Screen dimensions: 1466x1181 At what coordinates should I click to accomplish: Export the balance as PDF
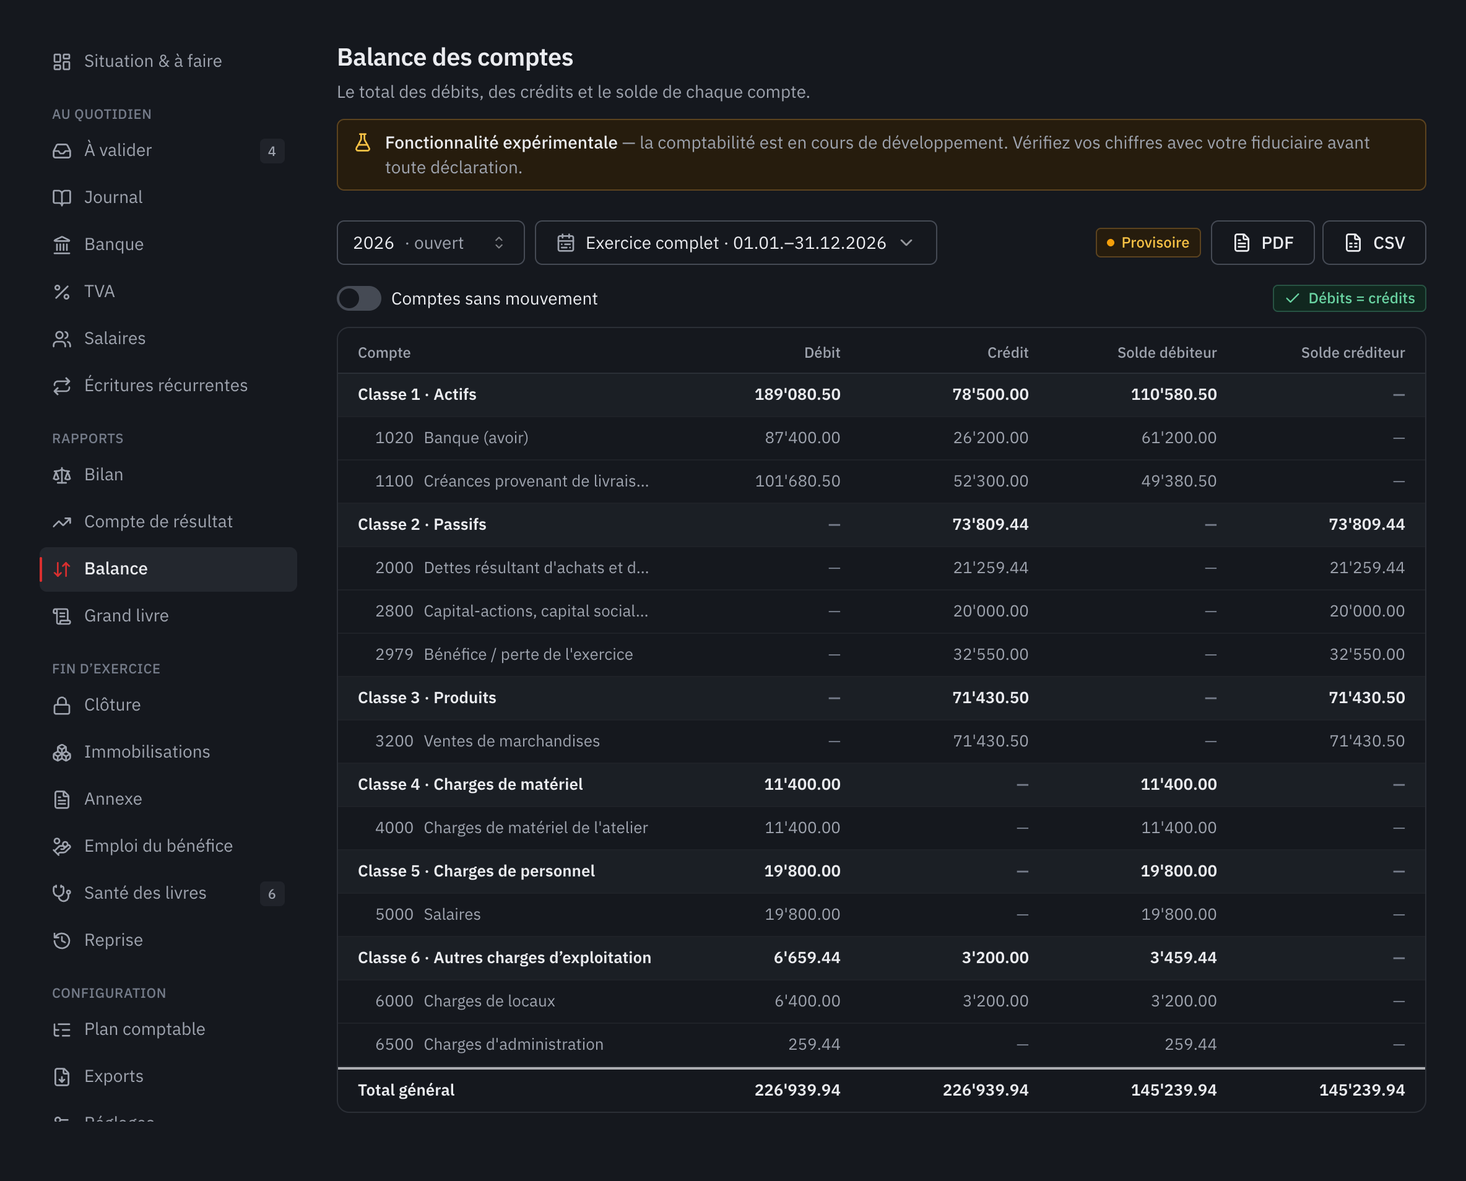click(x=1262, y=243)
